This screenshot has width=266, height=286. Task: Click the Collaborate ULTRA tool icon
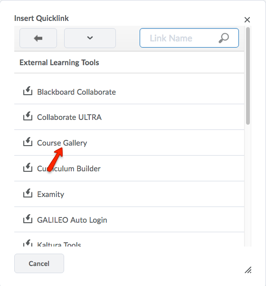pyautogui.click(x=28, y=116)
